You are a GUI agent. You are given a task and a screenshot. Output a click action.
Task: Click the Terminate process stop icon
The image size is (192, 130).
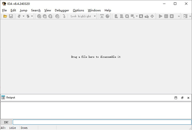[172, 16]
